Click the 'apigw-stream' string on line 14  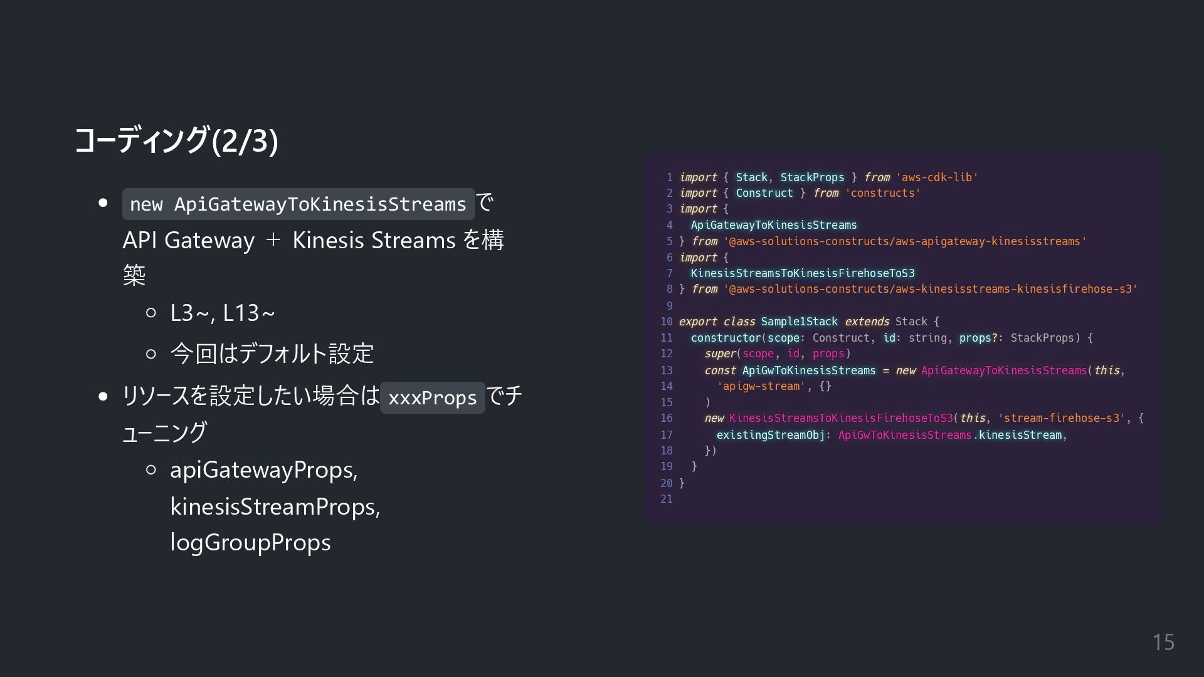[761, 386]
